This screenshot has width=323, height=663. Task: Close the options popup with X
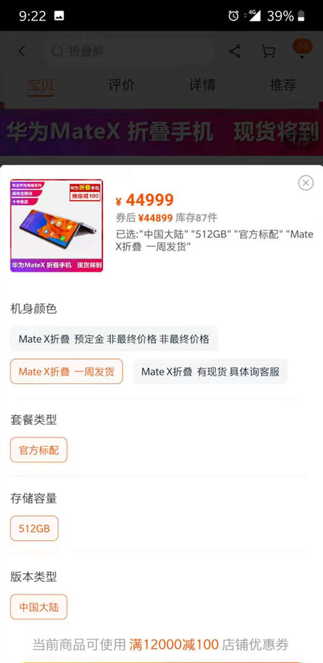[x=306, y=183]
